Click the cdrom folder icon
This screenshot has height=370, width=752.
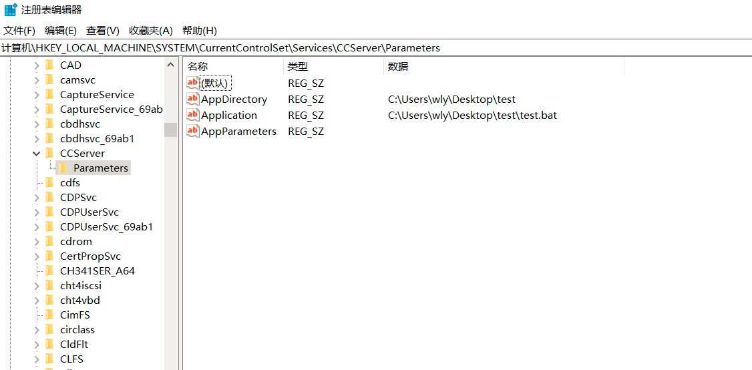point(50,241)
